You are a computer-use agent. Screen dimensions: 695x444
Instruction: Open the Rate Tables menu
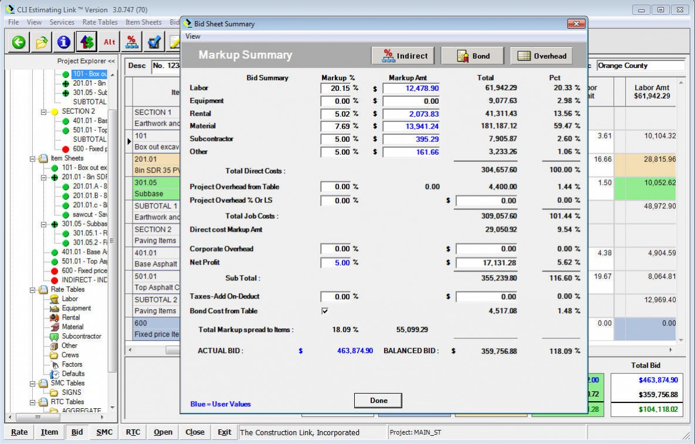pos(100,22)
